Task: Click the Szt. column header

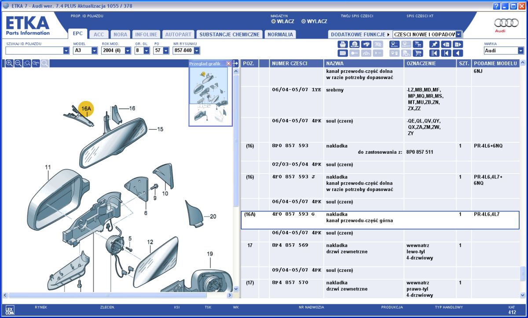Action: 464,63
